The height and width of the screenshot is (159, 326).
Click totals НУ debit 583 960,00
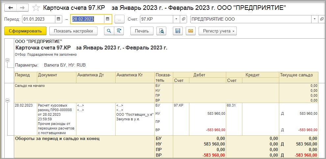[214, 144]
